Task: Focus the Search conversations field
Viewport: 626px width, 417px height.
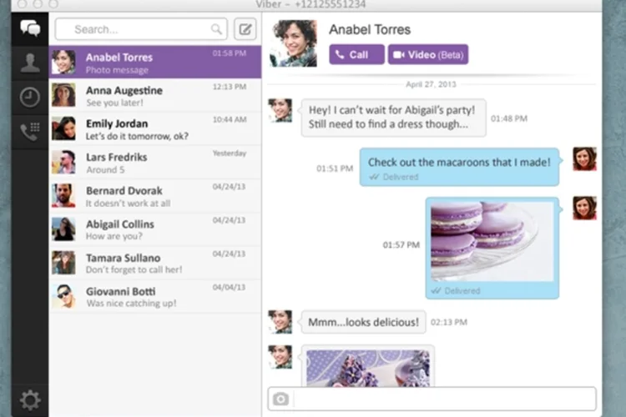Action: coord(141,29)
